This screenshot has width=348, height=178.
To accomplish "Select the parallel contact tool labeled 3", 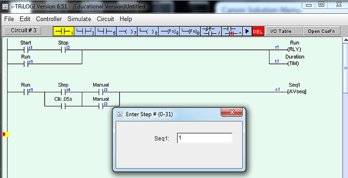I will click(85, 32).
